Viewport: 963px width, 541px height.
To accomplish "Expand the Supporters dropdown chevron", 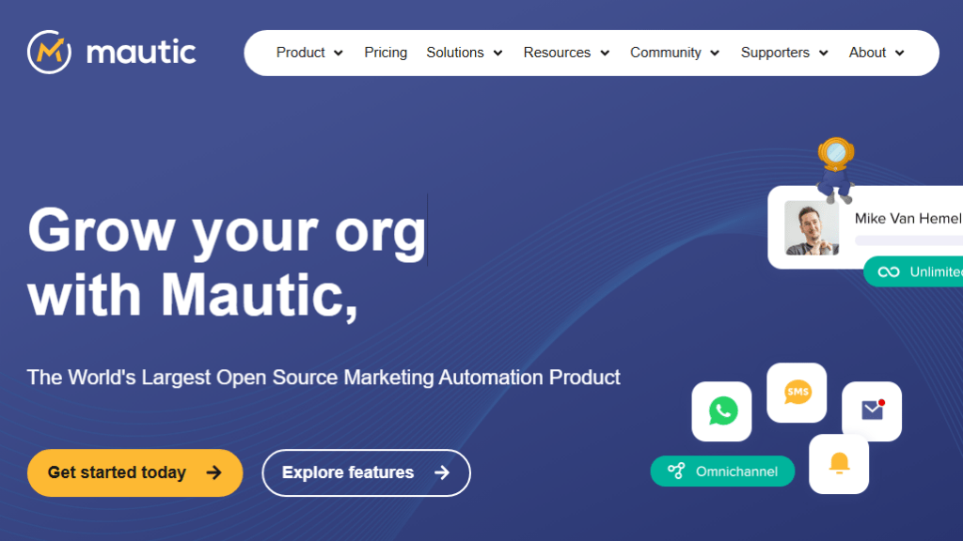I will pyautogui.click(x=823, y=54).
